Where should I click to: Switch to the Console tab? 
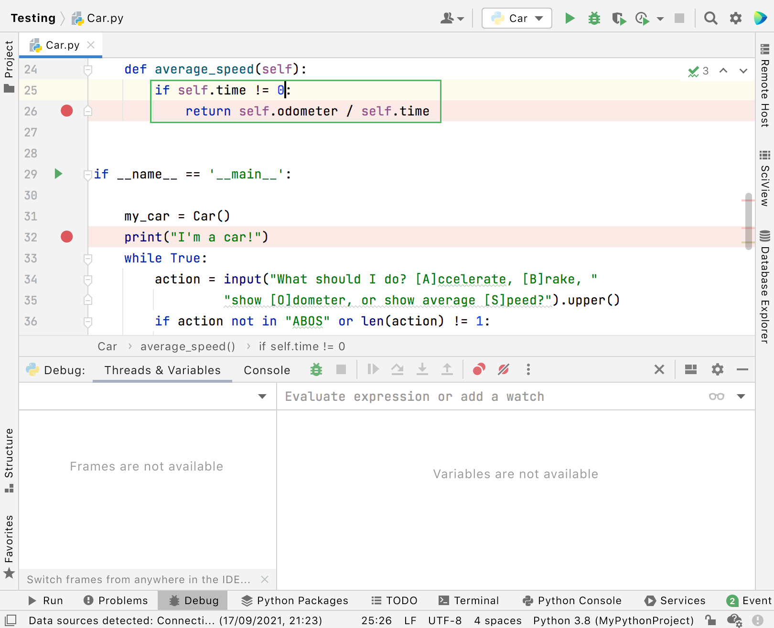pyautogui.click(x=266, y=369)
